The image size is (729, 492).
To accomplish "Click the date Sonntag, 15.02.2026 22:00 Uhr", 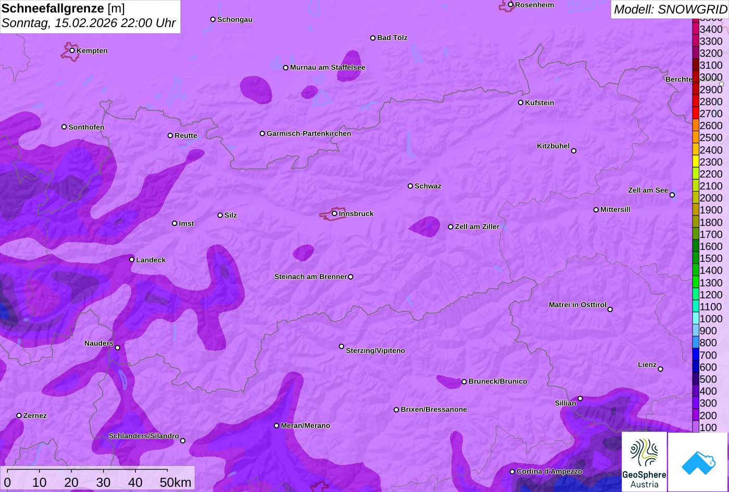I will [89, 23].
